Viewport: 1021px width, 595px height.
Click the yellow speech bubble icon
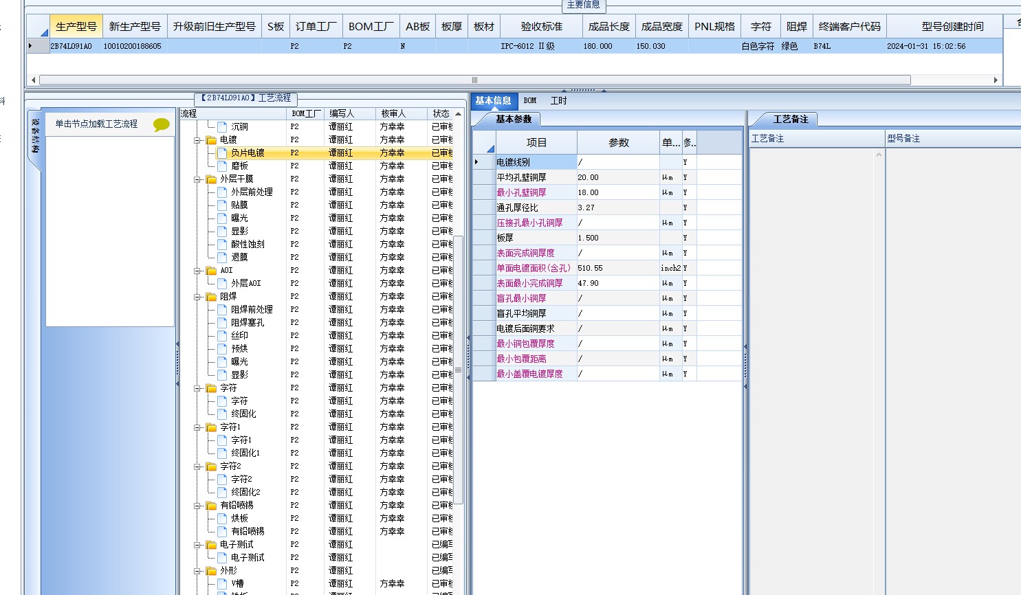(x=161, y=124)
